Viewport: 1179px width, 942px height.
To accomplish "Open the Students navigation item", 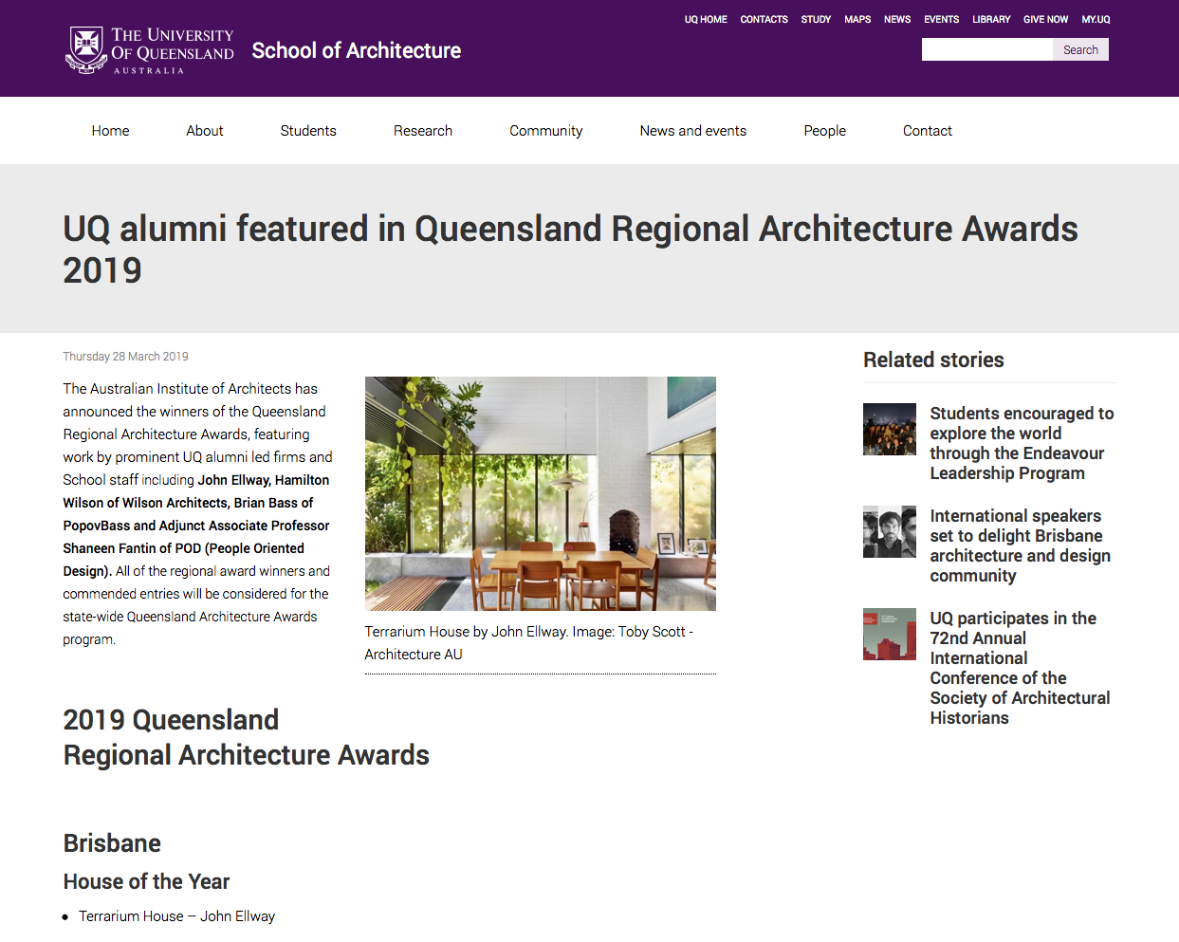I will point(308,131).
